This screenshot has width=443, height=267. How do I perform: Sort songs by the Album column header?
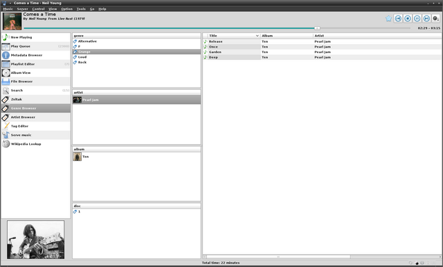(287, 36)
